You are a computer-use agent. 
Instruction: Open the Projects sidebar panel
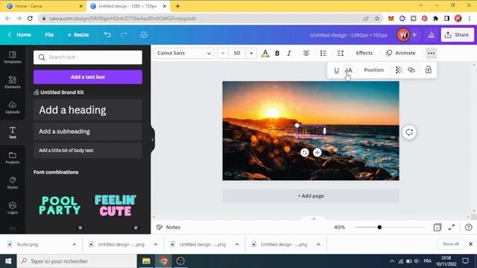click(13, 158)
